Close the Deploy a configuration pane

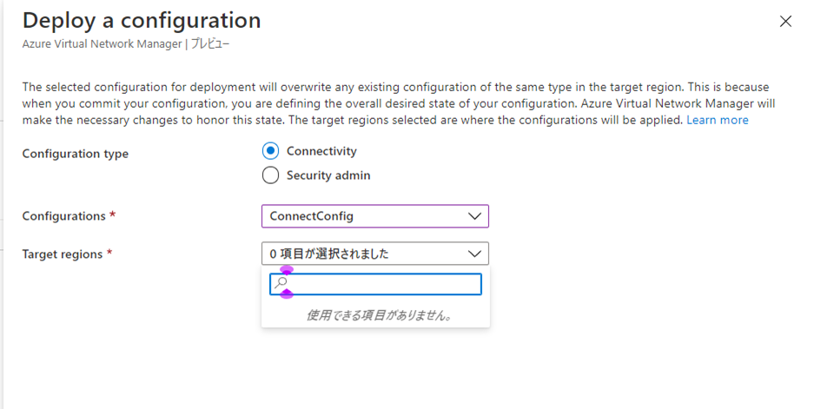[x=785, y=22]
